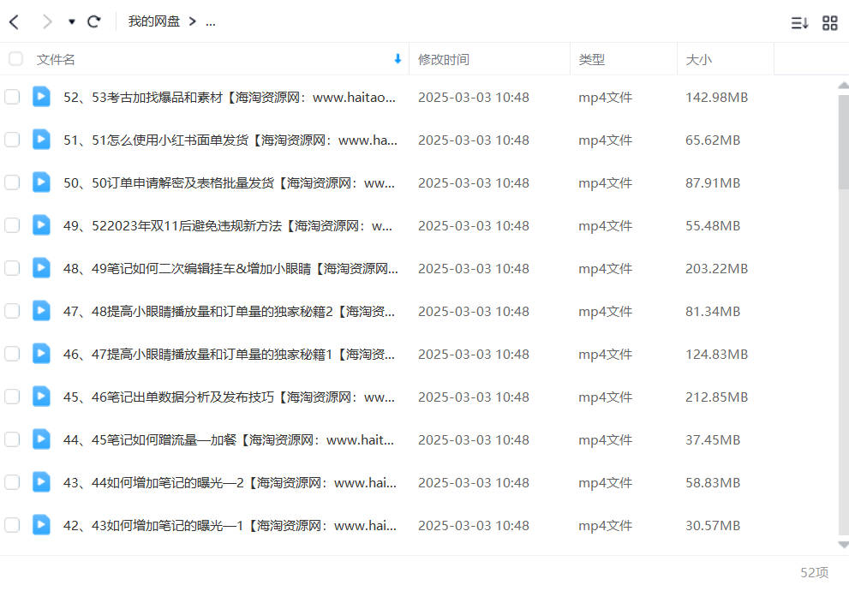Click the size value 142.98MB
Image resolution: width=849 pixels, height=591 pixels.
[716, 98]
